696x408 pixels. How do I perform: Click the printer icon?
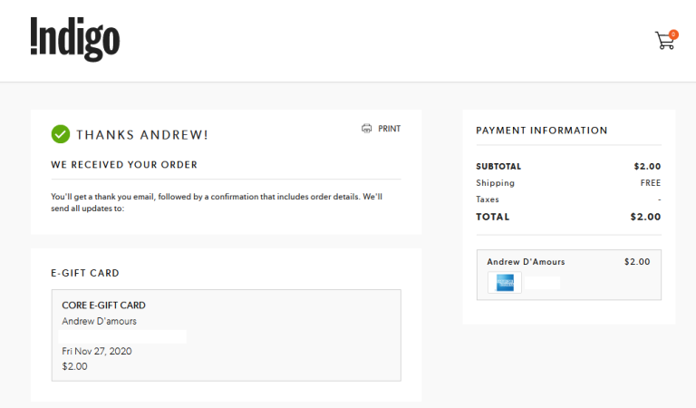point(367,129)
